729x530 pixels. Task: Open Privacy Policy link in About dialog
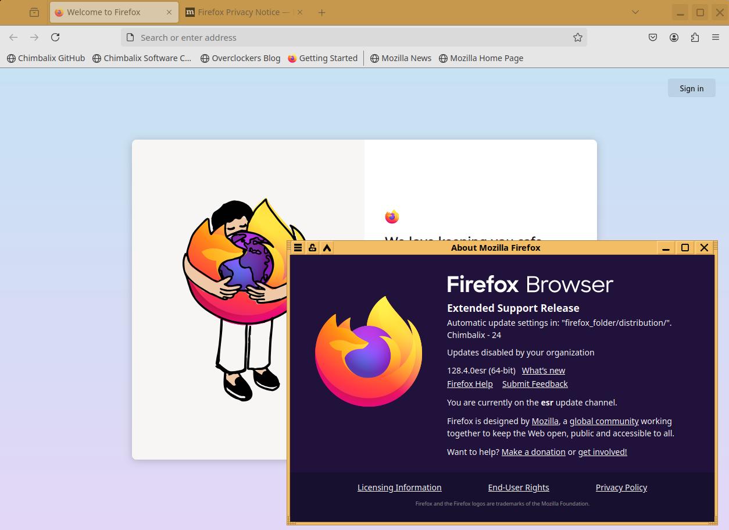(x=621, y=488)
